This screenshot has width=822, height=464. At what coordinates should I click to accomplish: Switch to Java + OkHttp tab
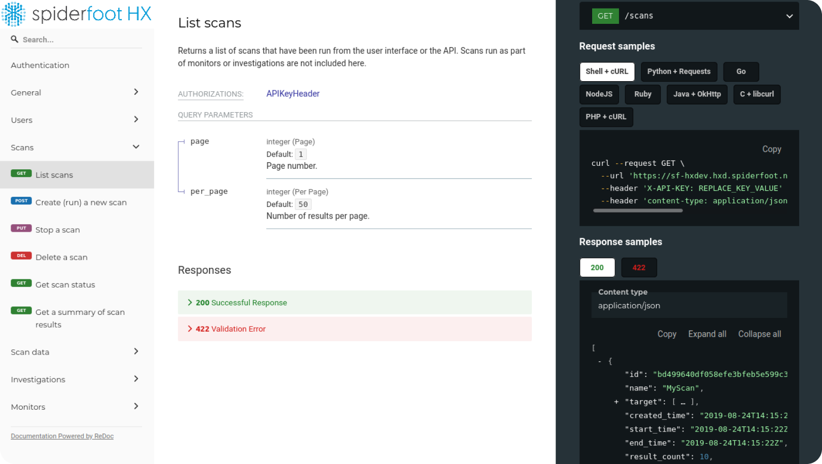tap(697, 94)
